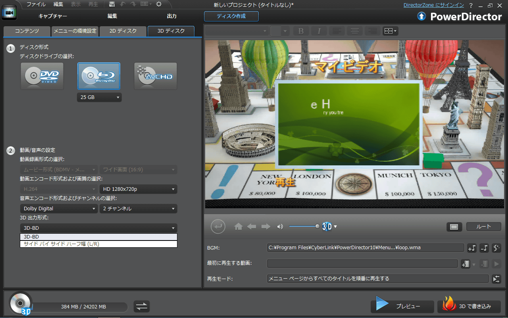This screenshot has height=318, width=508.
Task: Click the PowerDirector app logo icon
Action: coord(9,13)
